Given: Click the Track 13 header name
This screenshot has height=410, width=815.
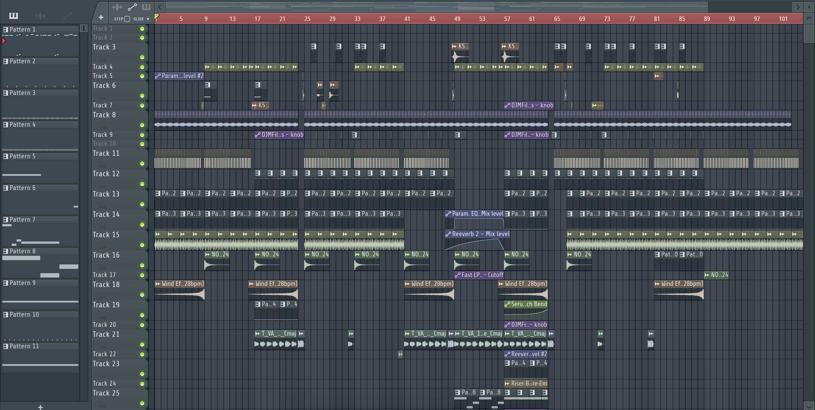Looking at the screenshot, I should 106,194.
